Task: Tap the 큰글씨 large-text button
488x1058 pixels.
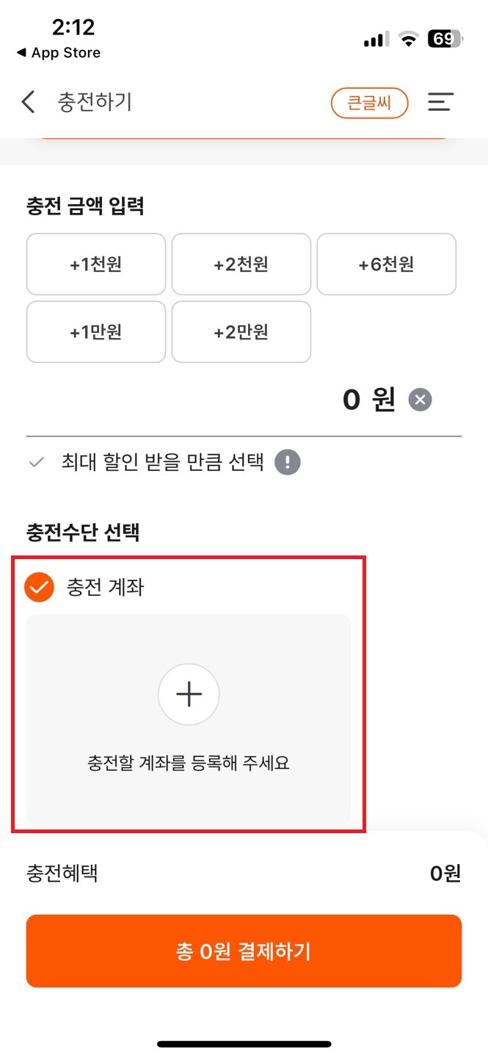Action: click(369, 104)
